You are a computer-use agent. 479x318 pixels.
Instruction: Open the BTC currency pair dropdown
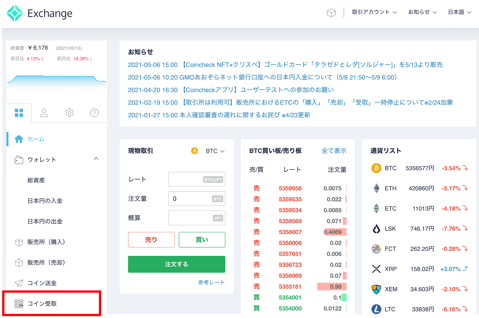coord(215,151)
